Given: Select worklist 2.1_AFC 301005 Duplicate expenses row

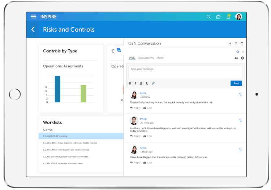Looking at the screenshot, I should click(x=81, y=157).
